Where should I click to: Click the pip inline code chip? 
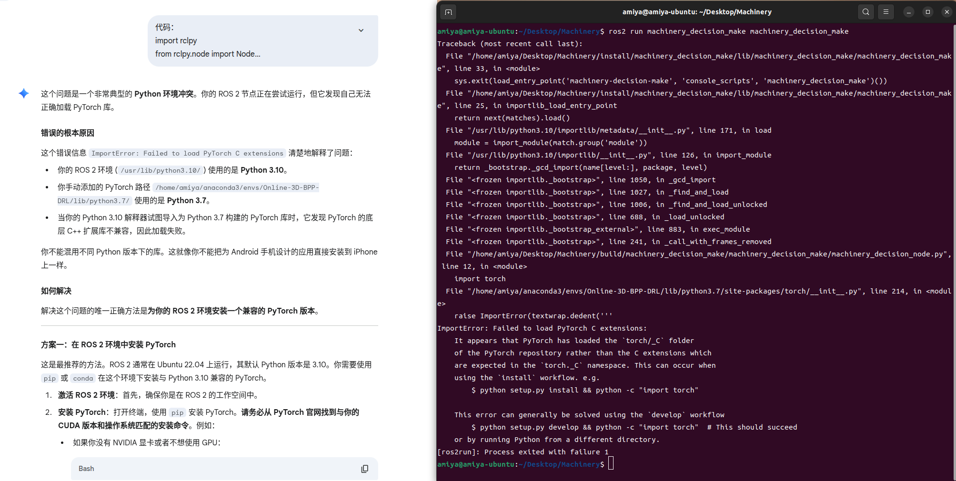click(50, 378)
